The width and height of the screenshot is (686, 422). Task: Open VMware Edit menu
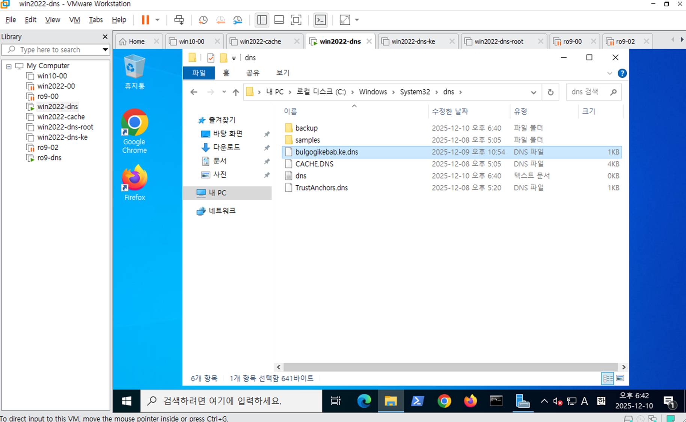pyautogui.click(x=30, y=20)
